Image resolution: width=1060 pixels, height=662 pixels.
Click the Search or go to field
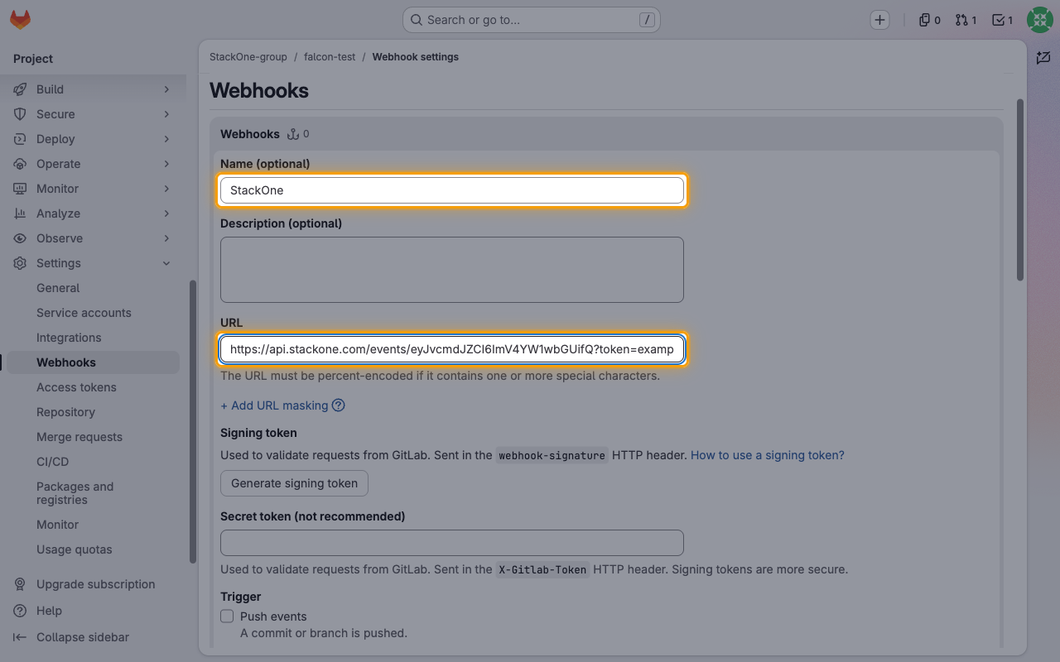click(532, 20)
